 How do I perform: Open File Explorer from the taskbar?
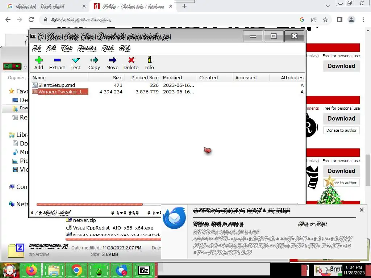pos(54,270)
